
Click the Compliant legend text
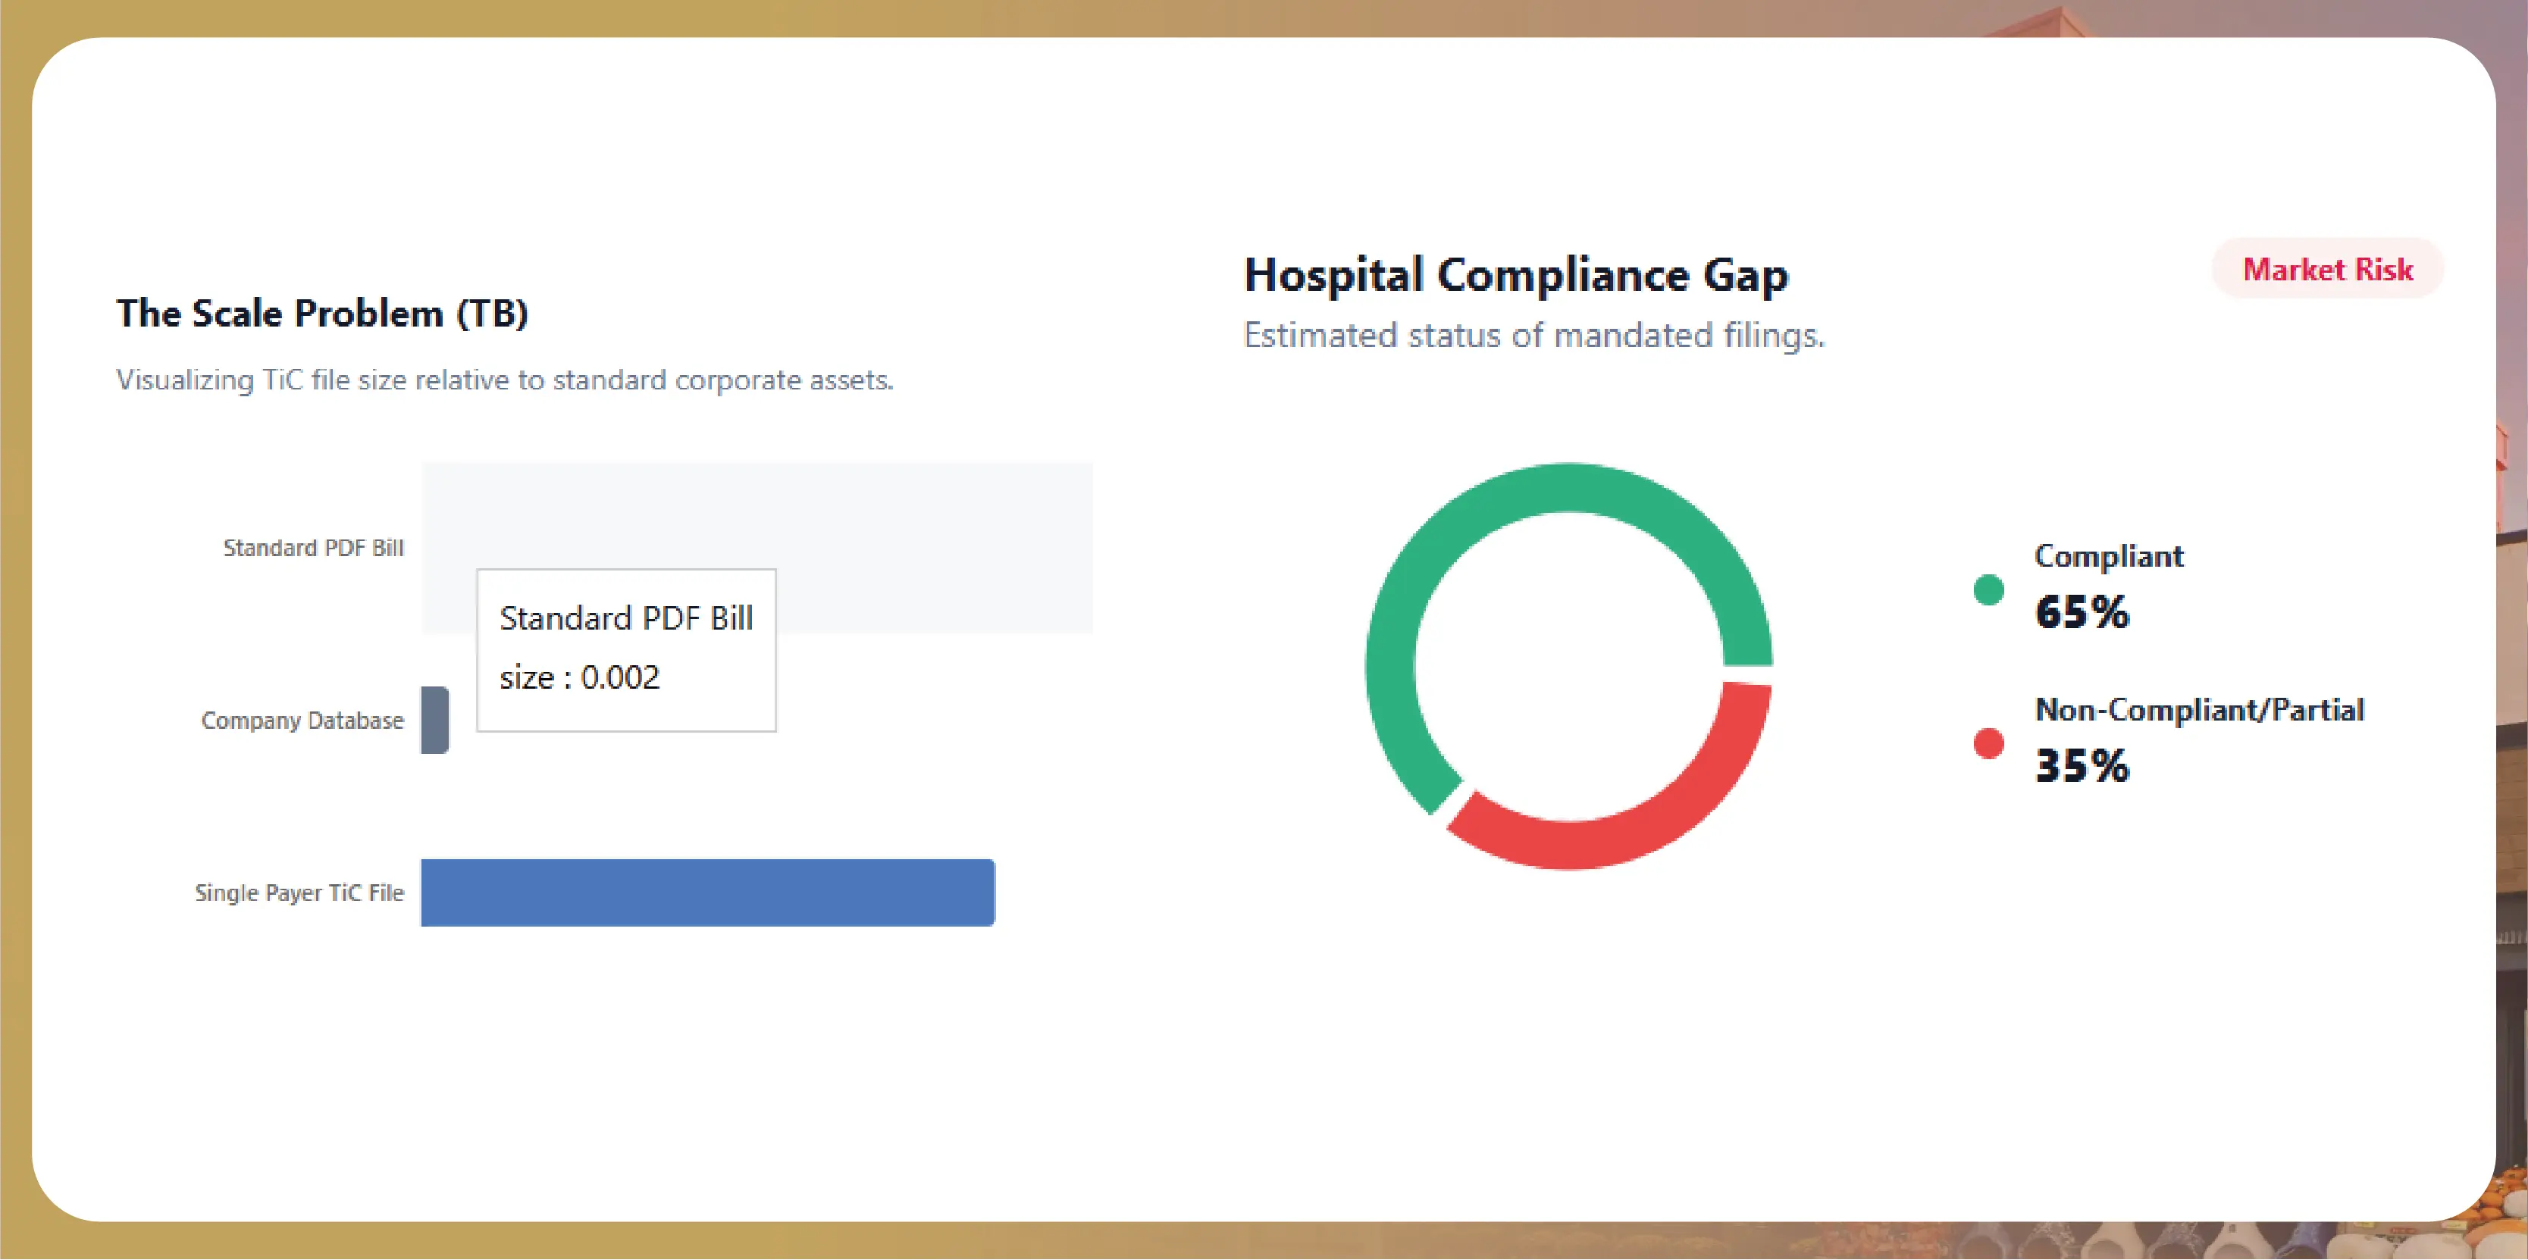[x=2108, y=556]
